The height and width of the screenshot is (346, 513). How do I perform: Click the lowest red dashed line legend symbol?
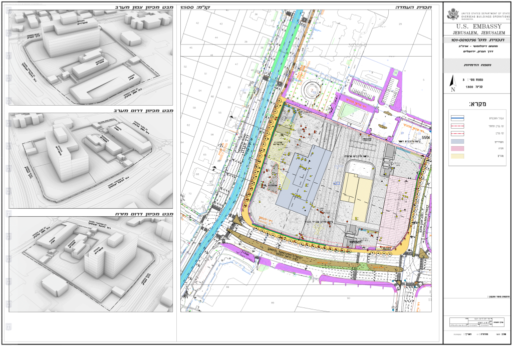457,134
